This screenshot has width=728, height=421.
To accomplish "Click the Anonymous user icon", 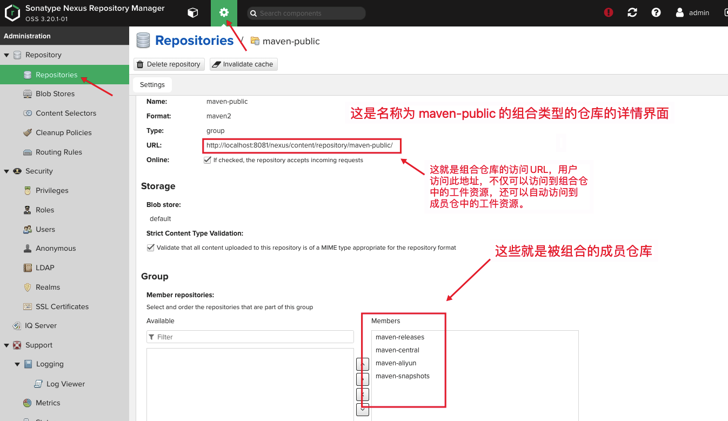I will (x=28, y=248).
